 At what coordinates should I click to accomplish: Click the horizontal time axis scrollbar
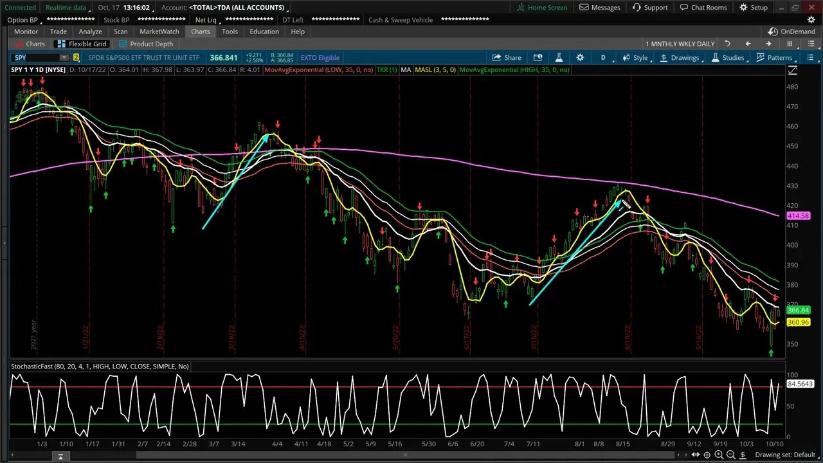coord(406,455)
